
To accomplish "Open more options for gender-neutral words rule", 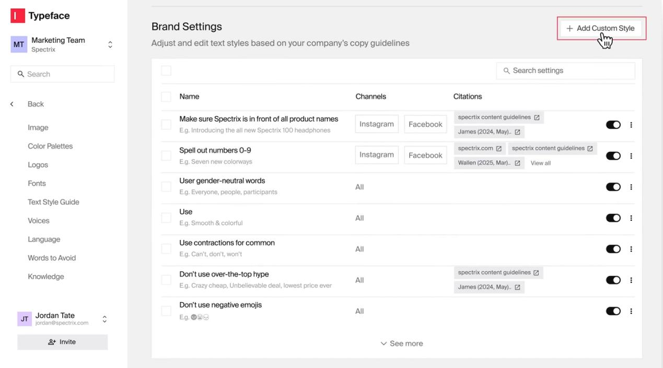I will (x=631, y=187).
